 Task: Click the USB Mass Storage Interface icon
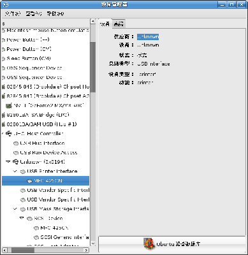(23, 209)
